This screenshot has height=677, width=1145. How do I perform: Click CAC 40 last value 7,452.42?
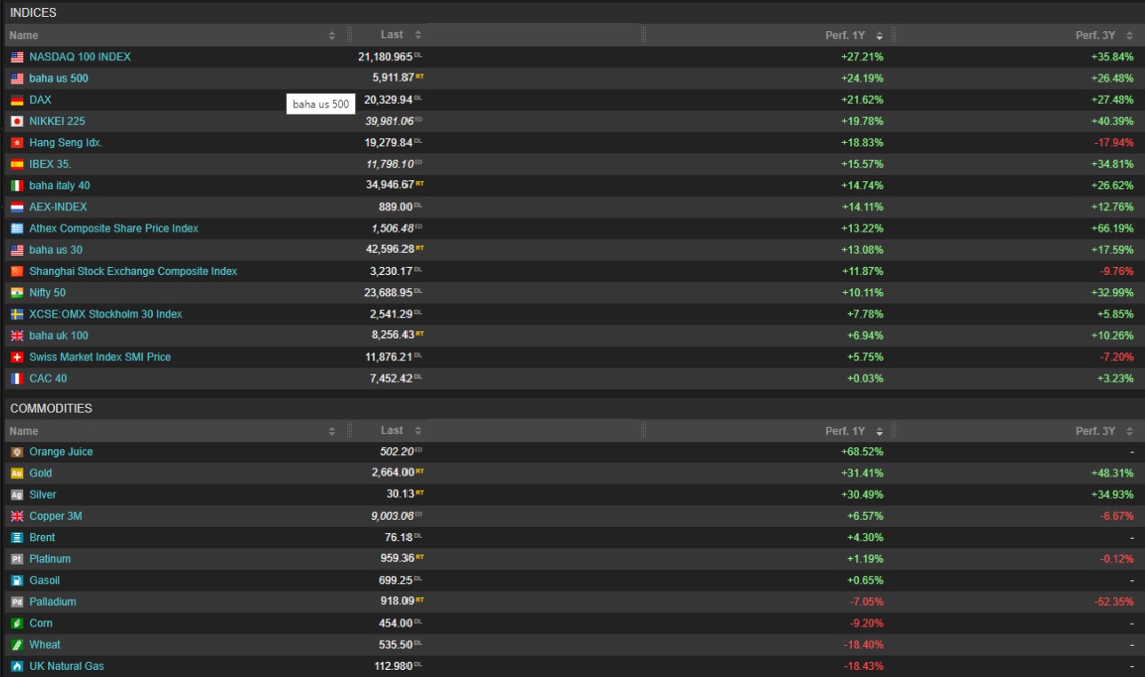coord(392,378)
